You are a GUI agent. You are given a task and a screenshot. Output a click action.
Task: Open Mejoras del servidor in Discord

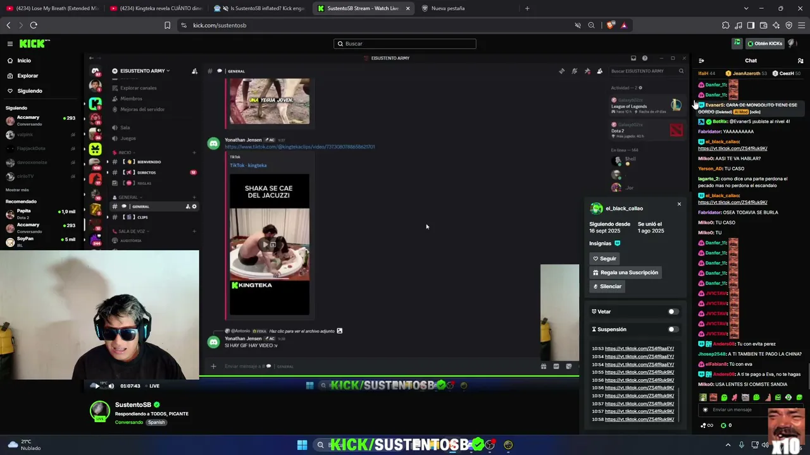142,109
